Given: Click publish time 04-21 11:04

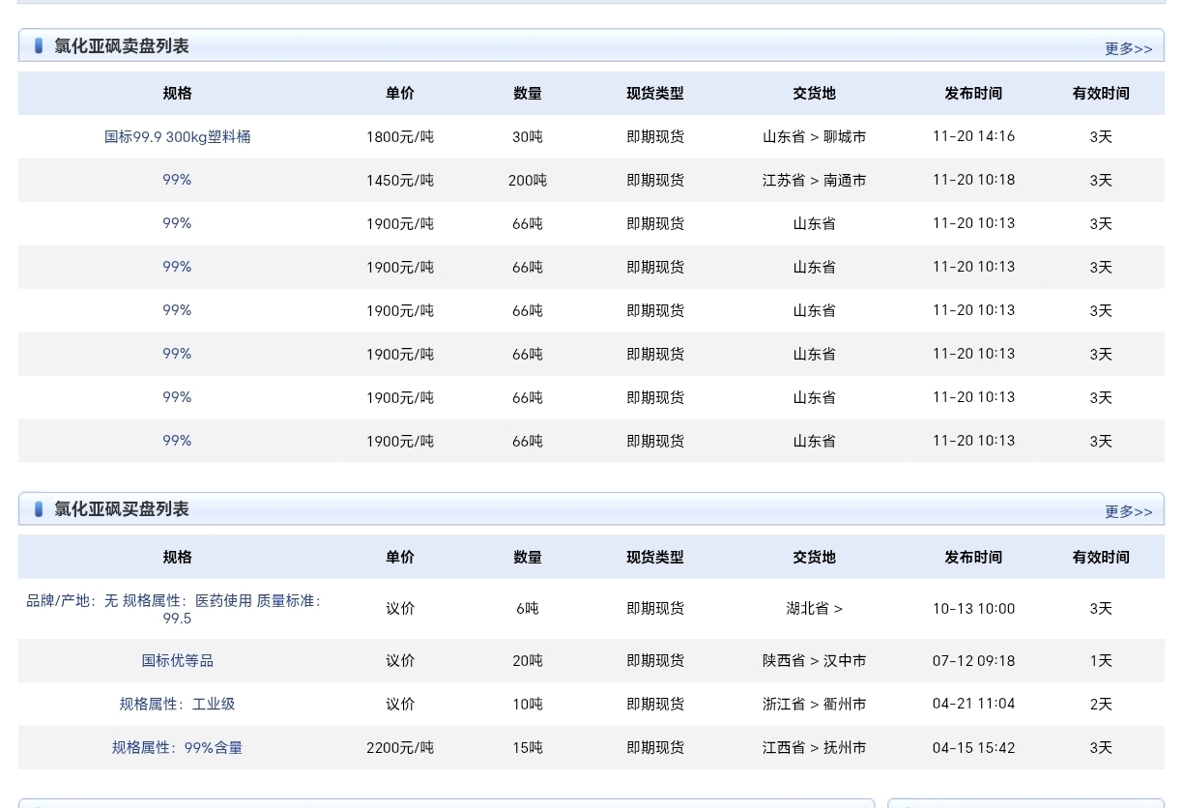Looking at the screenshot, I should coord(973,704).
